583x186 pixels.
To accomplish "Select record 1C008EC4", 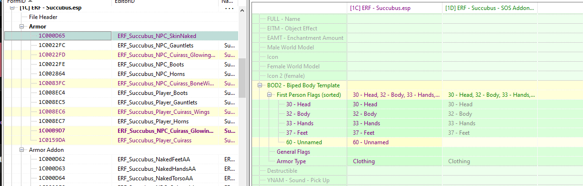I will click(52, 93).
